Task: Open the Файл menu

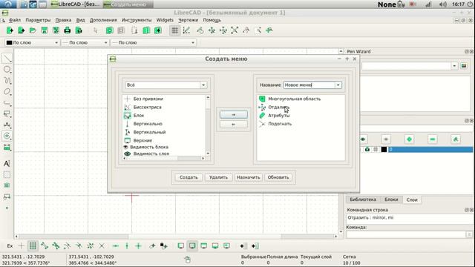Action: coord(15,20)
